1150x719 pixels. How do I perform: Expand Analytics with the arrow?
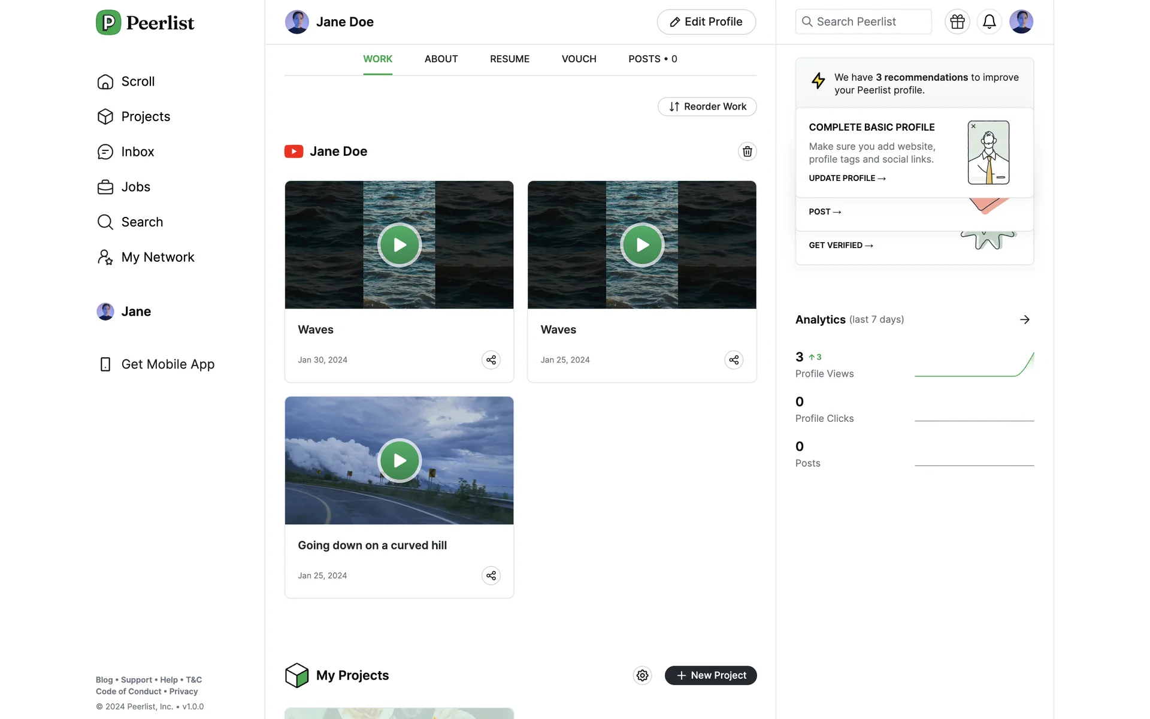pyautogui.click(x=1024, y=320)
